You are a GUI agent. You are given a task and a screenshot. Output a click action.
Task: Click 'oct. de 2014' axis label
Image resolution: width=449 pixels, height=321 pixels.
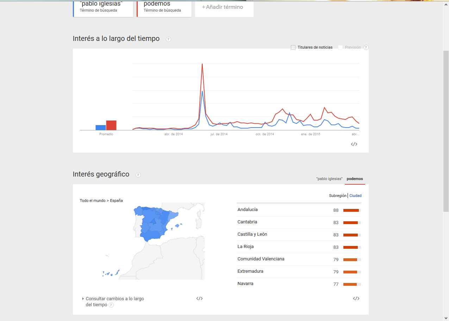click(265, 134)
